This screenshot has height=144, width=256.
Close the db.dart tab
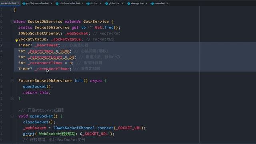pos(100,3)
